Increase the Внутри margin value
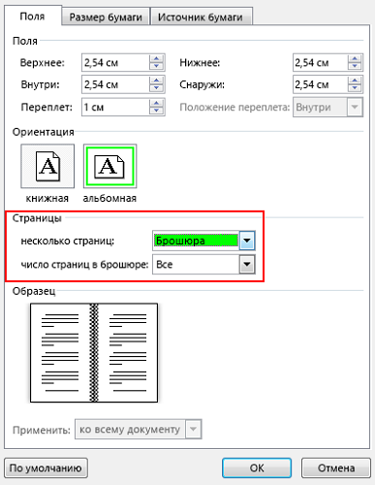375x485 pixels. pos(157,81)
